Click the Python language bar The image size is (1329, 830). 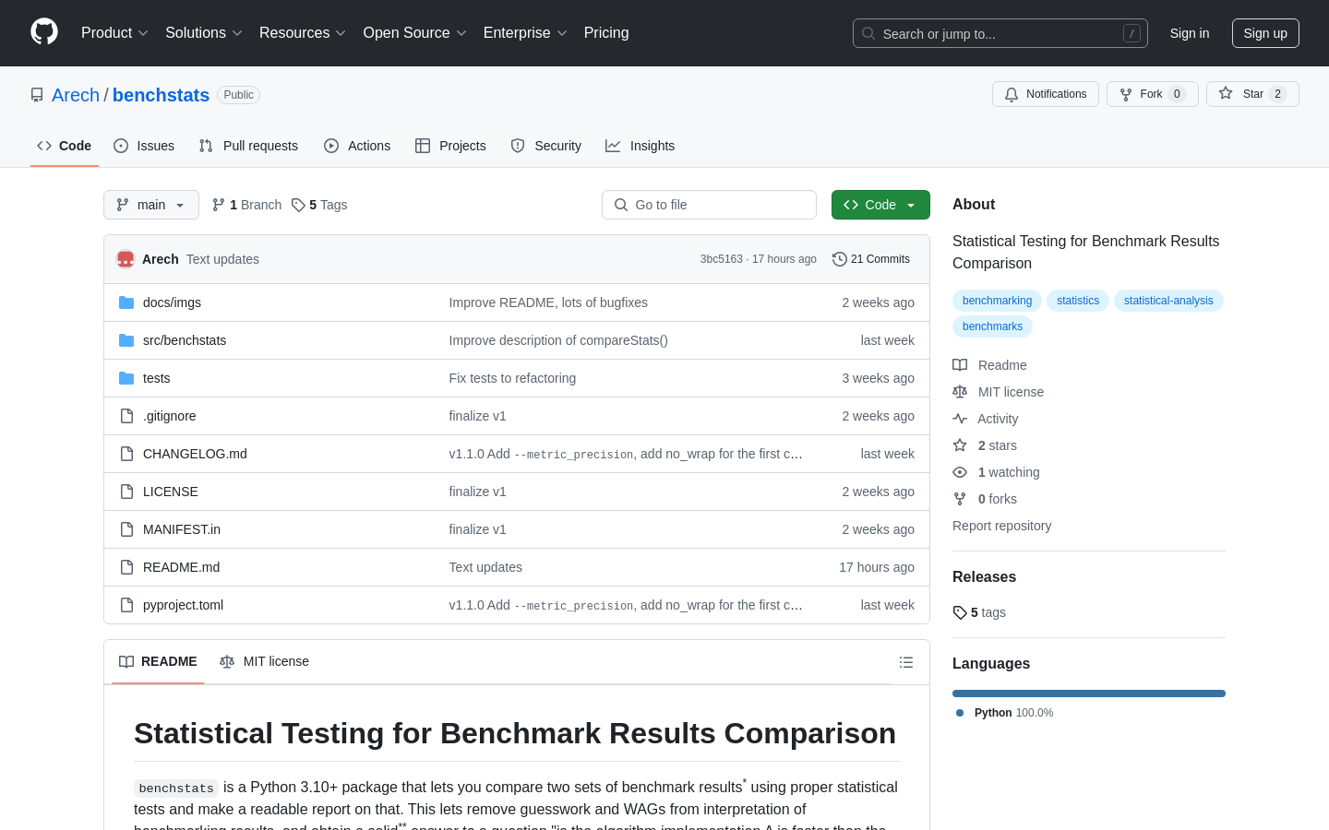1089,694
